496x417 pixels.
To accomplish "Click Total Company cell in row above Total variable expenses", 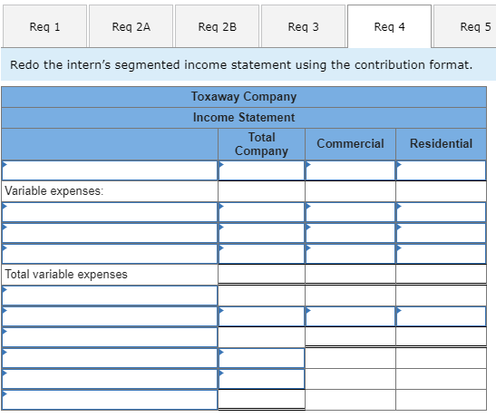I will click(262, 254).
